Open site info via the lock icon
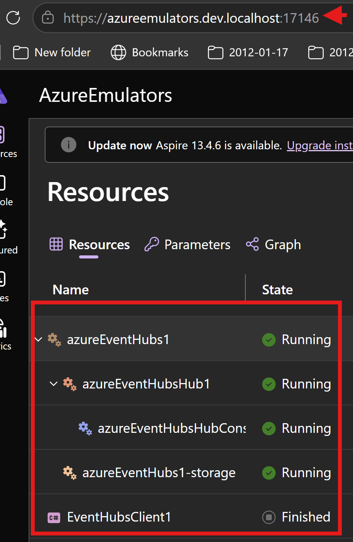Image resolution: width=353 pixels, height=542 pixels. click(x=48, y=18)
